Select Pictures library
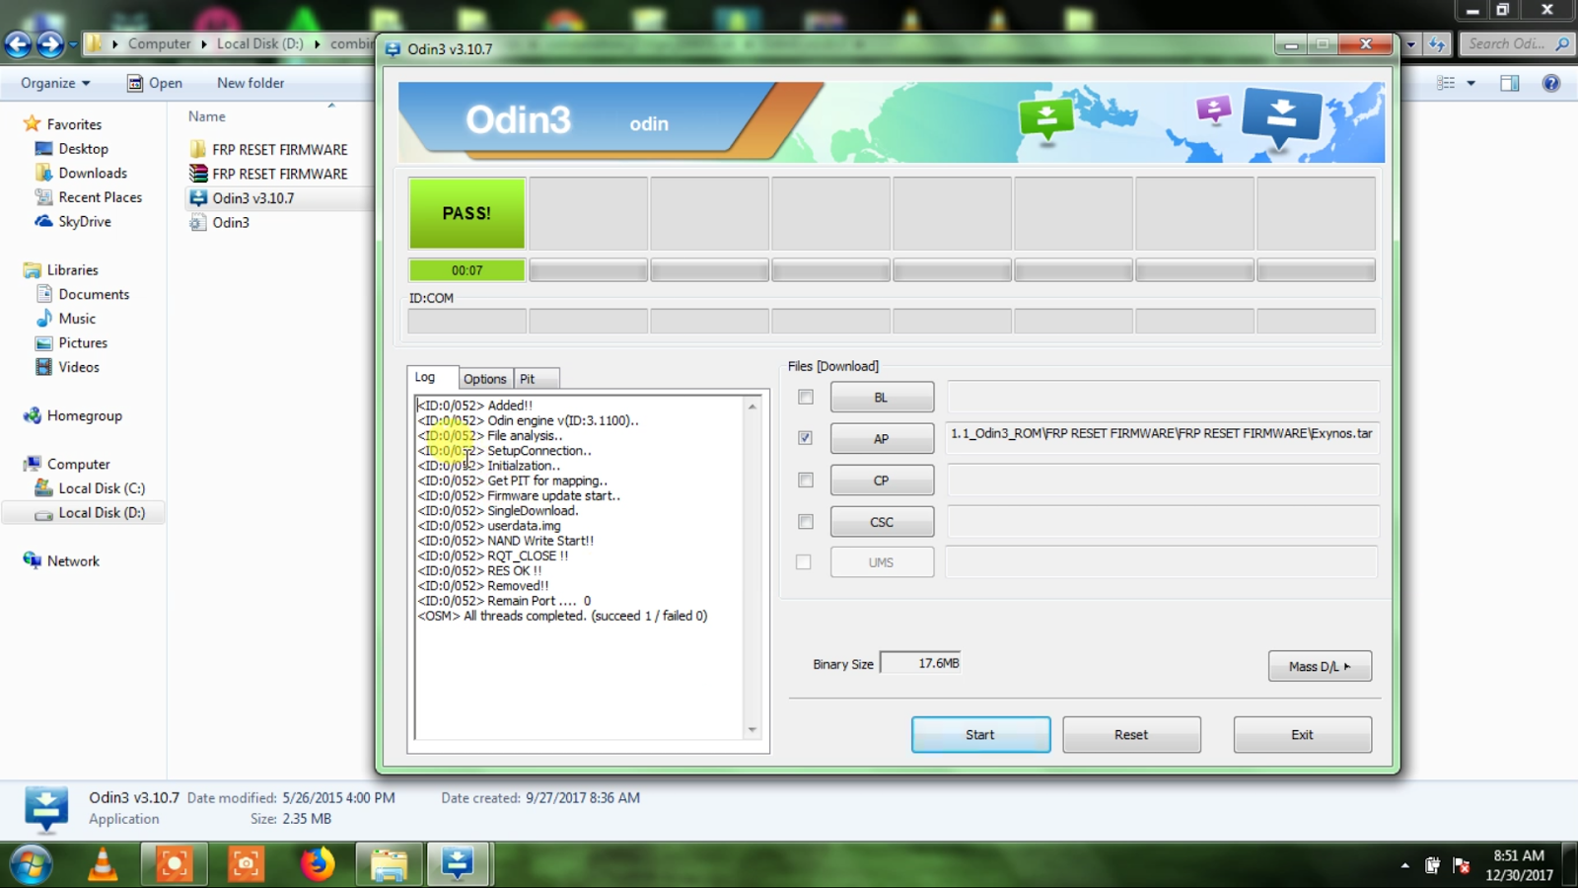Screen dimensions: 1578x888 (83, 342)
